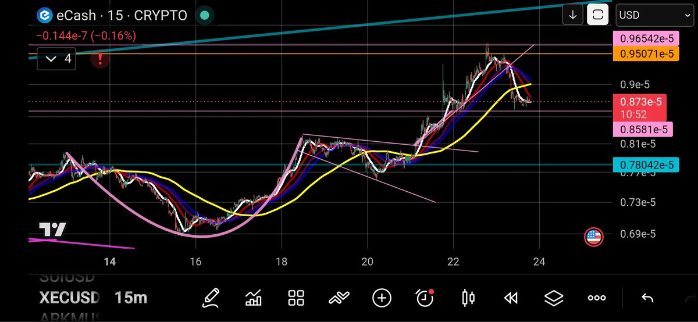Open the layout grid widgets icon
The image size is (698, 322).
tap(297, 298)
